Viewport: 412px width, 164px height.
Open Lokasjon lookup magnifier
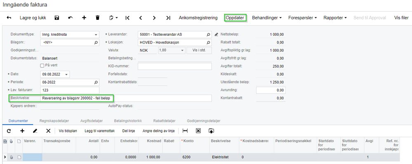(208, 42)
